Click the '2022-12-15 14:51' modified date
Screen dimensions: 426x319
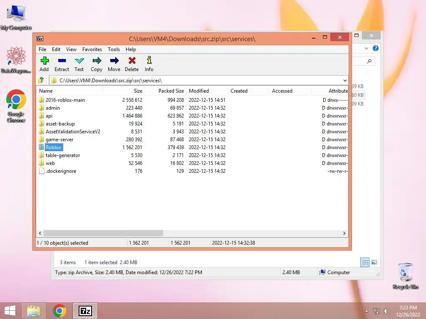207,100
